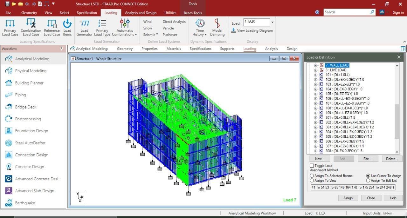Go to the Supports page tab
The height and width of the screenshot is (218, 407).
pyautogui.click(x=227, y=49)
